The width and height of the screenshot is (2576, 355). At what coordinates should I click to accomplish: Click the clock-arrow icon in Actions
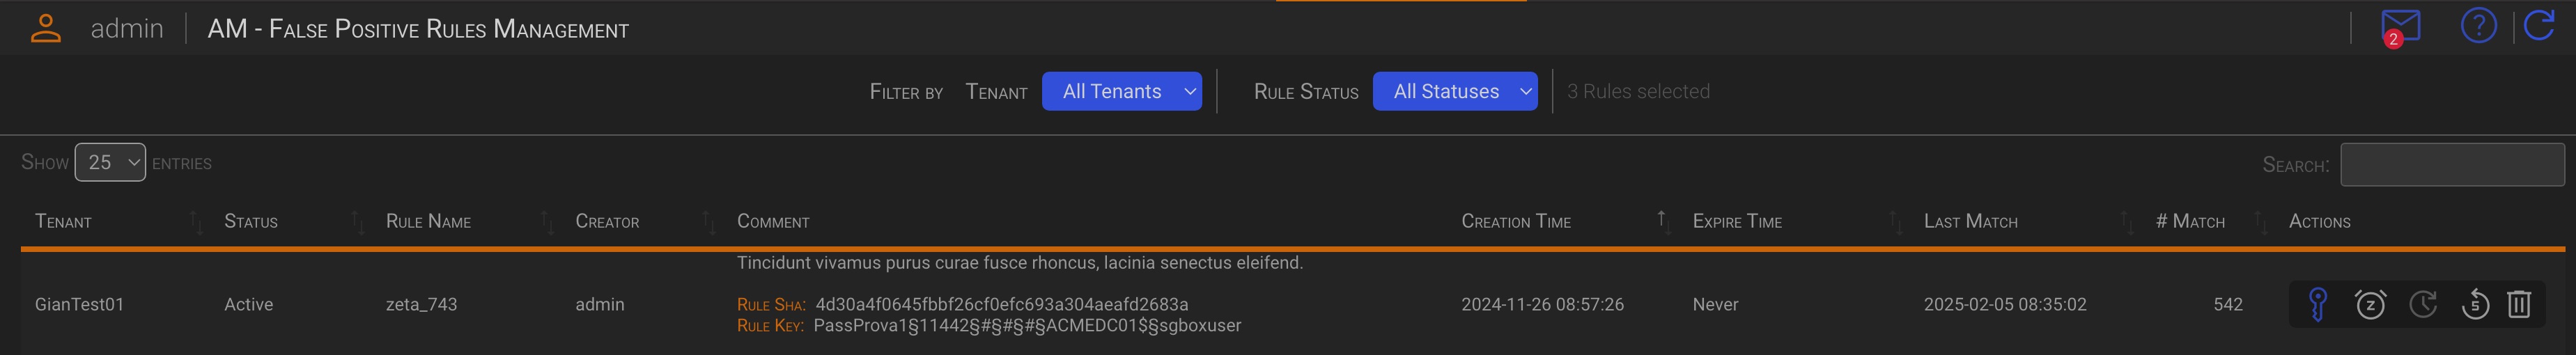(2423, 304)
